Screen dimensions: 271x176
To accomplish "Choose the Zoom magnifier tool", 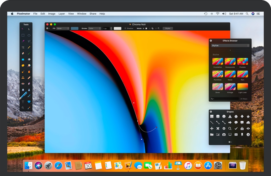I will tap(23, 108).
